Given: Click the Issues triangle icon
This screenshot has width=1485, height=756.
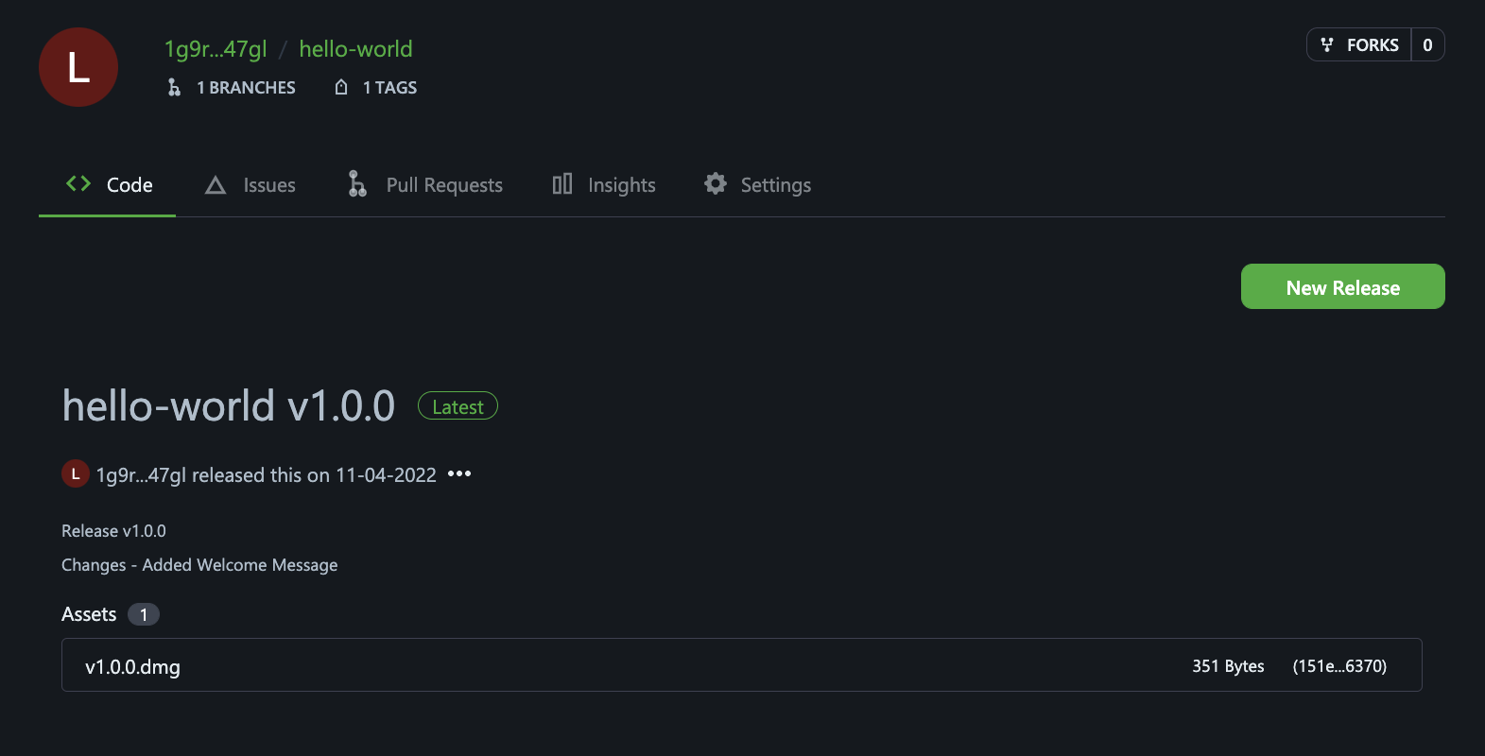Looking at the screenshot, I should click(216, 185).
